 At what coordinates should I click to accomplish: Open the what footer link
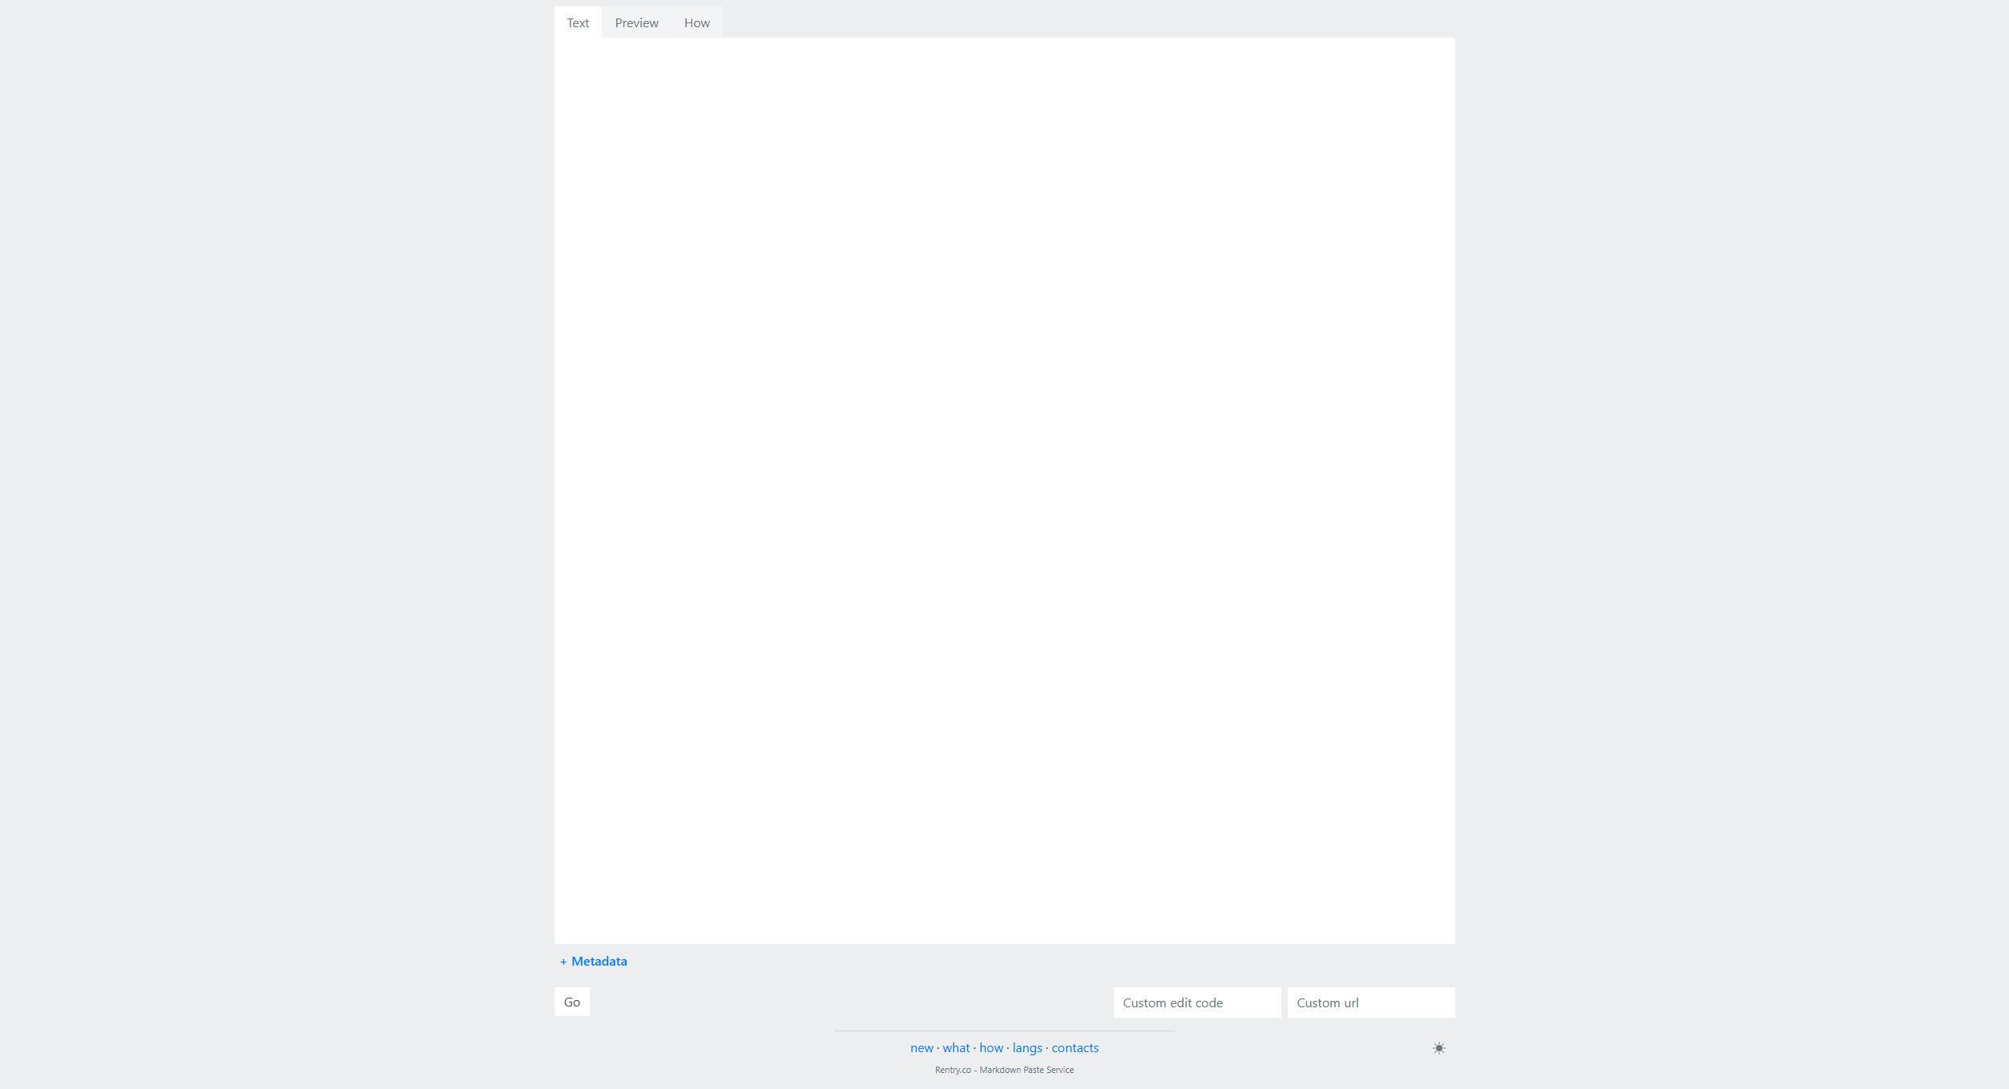point(956,1047)
